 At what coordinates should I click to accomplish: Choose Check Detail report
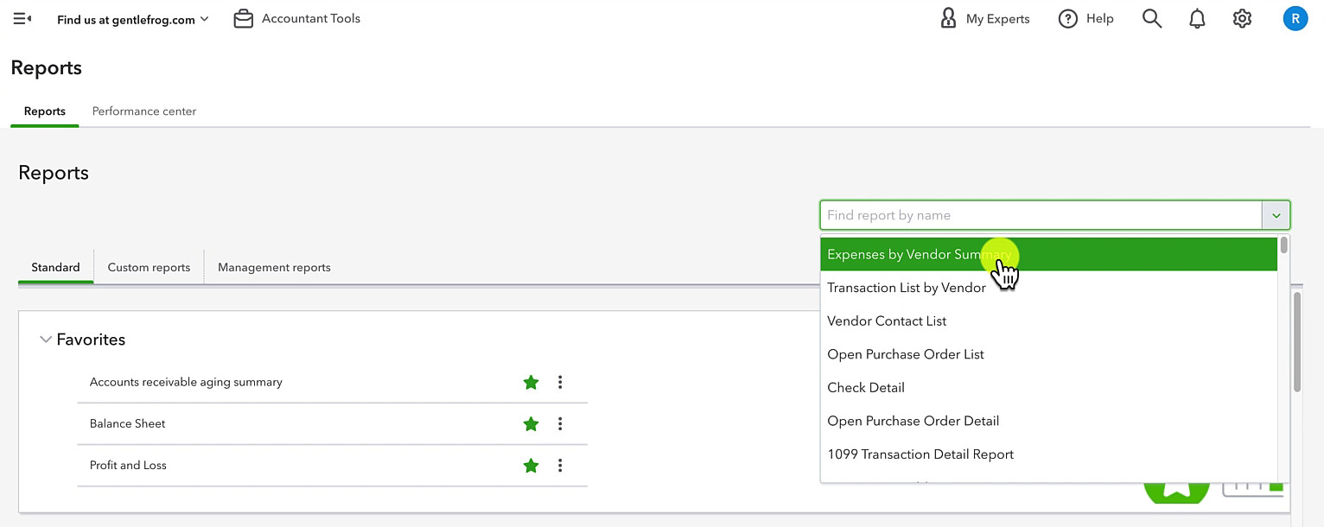click(x=1048, y=387)
